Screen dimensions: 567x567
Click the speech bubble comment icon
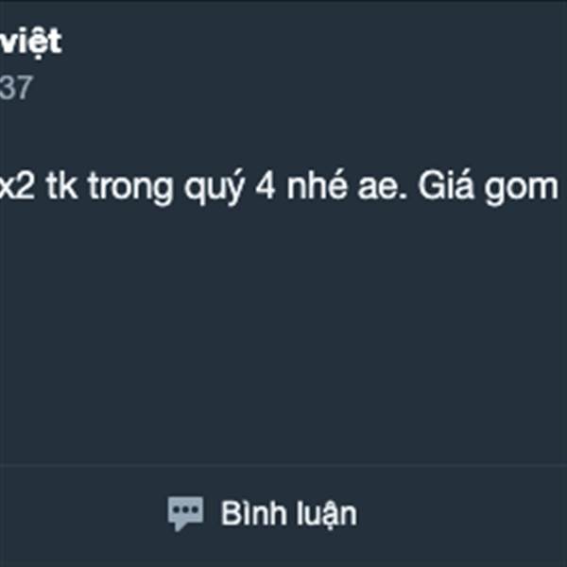tap(185, 513)
